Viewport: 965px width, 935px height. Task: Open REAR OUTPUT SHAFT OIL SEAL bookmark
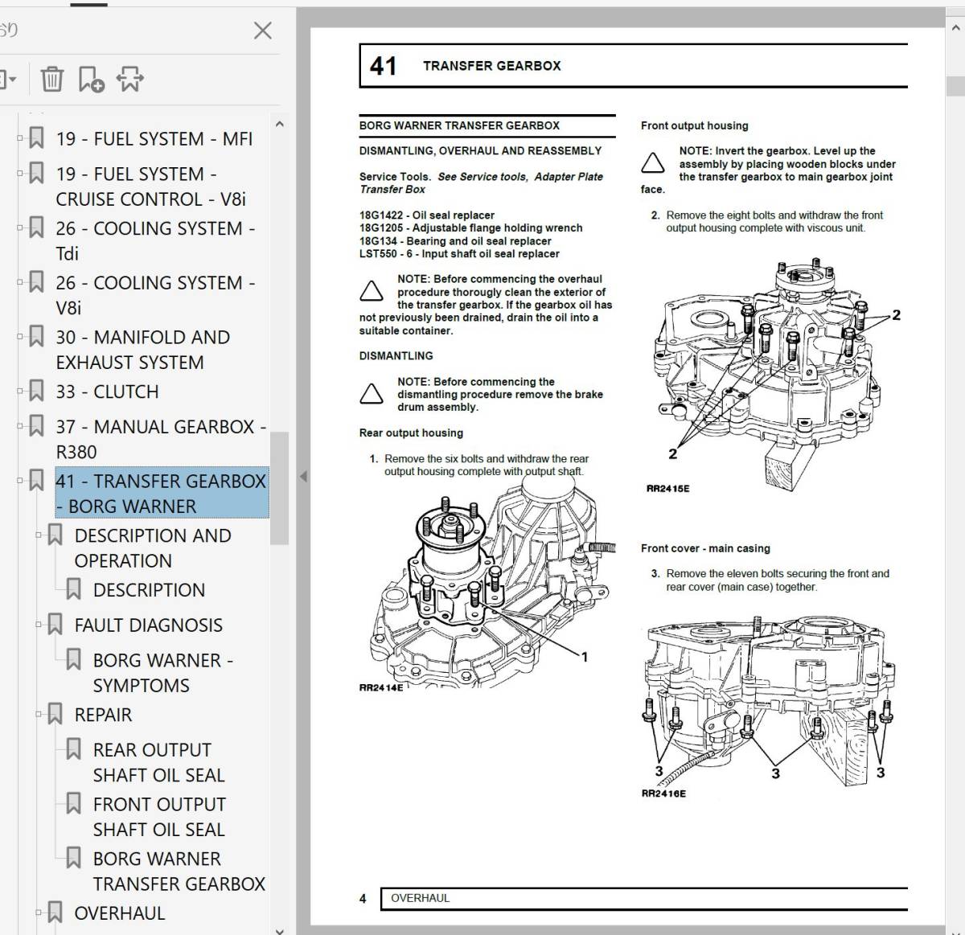click(158, 762)
